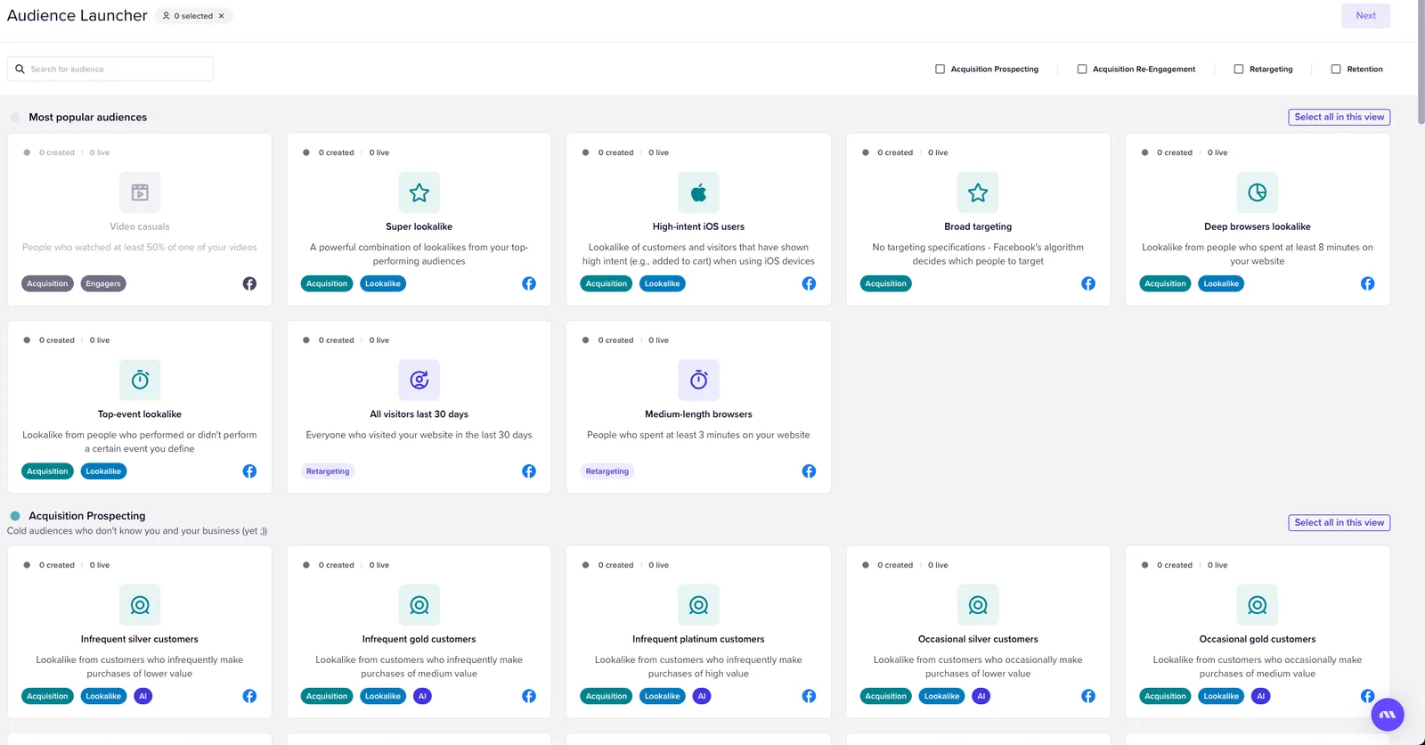Select the Occasional gold customers card title
Image resolution: width=1425 pixels, height=745 pixels.
click(1257, 639)
